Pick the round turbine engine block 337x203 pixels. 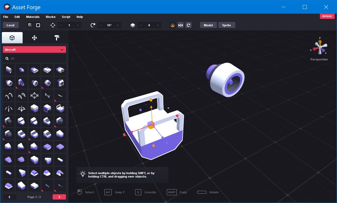click(9, 83)
